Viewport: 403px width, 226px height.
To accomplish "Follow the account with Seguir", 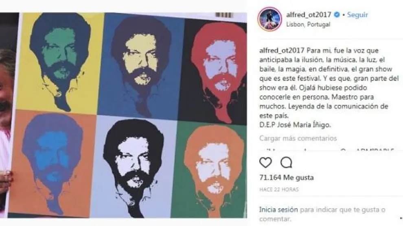I will [357, 15].
